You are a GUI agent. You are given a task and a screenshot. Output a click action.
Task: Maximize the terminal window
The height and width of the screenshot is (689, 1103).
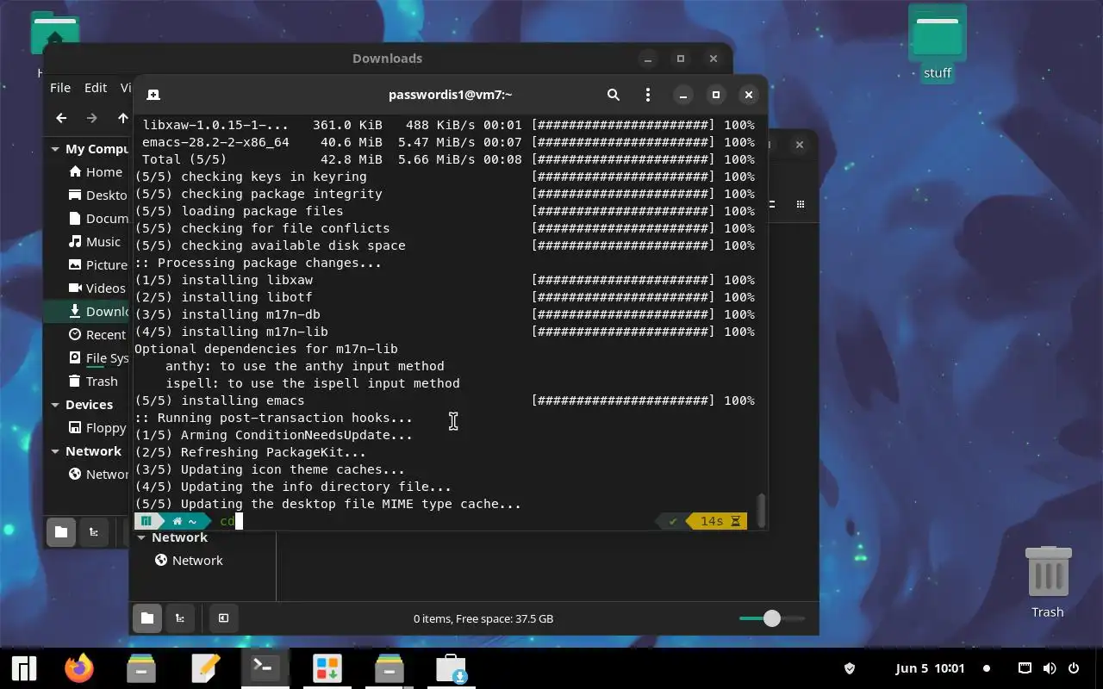(x=715, y=95)
